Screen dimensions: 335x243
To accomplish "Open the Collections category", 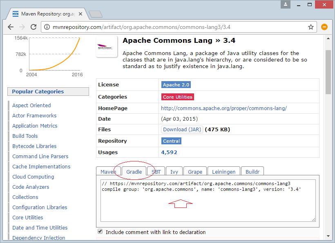I will tap(25, 197).
